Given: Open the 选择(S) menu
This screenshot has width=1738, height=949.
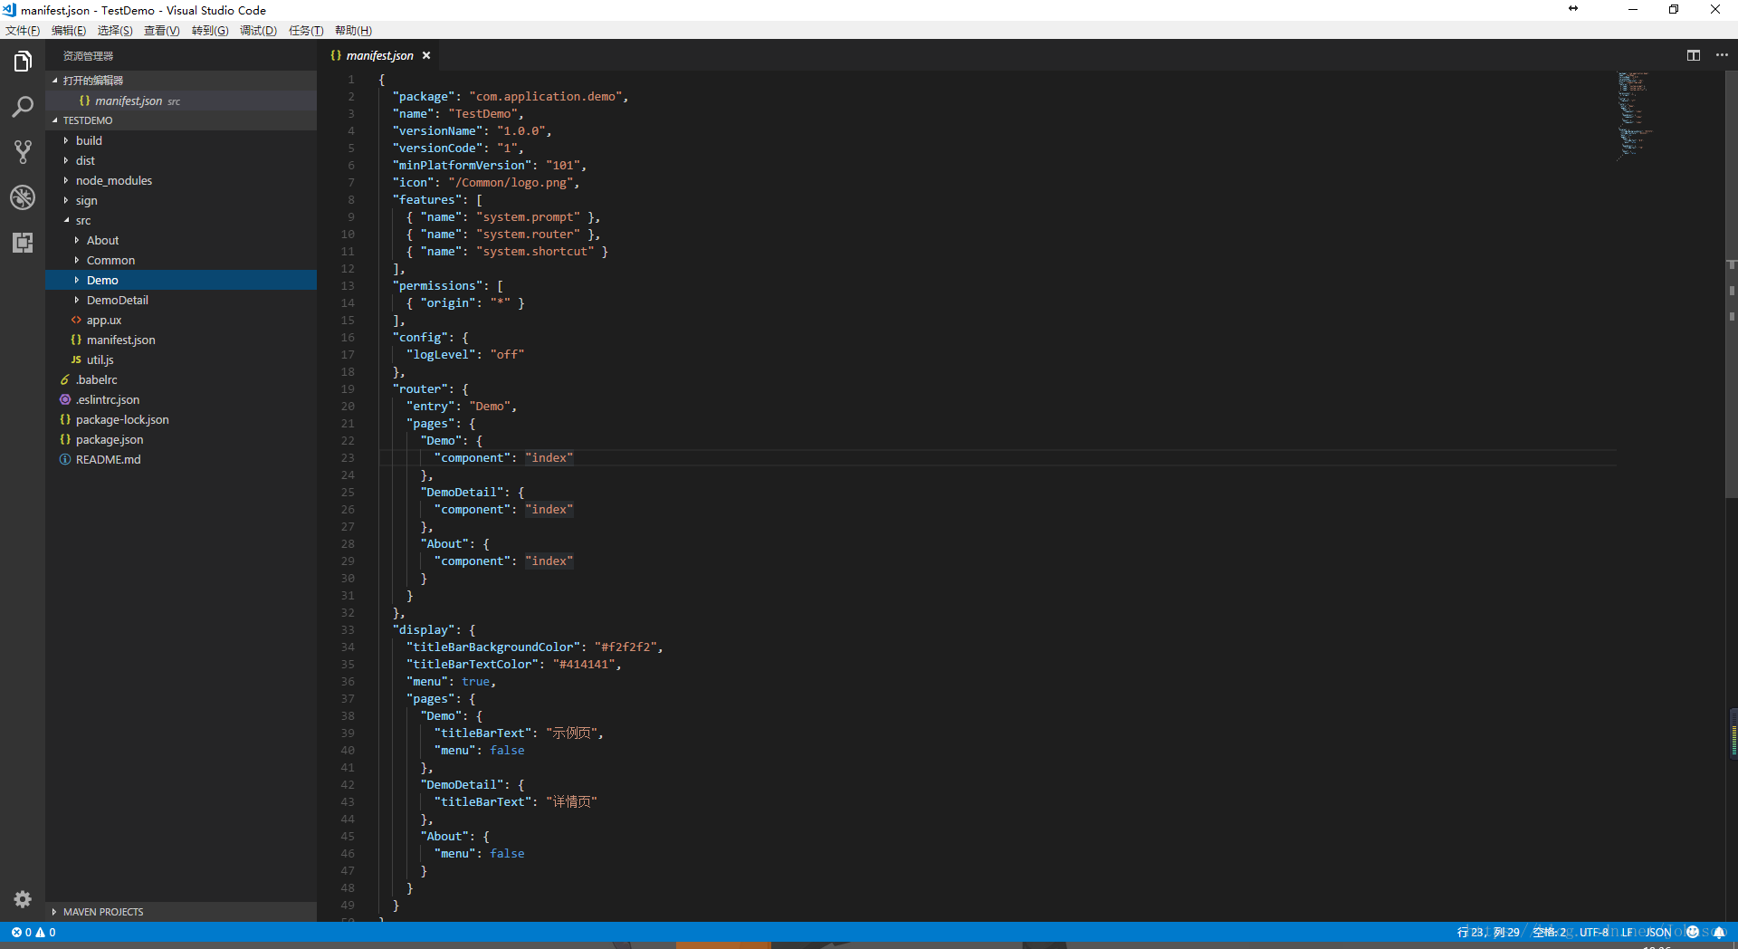Looking at the screenshot, I should [115, 31].
